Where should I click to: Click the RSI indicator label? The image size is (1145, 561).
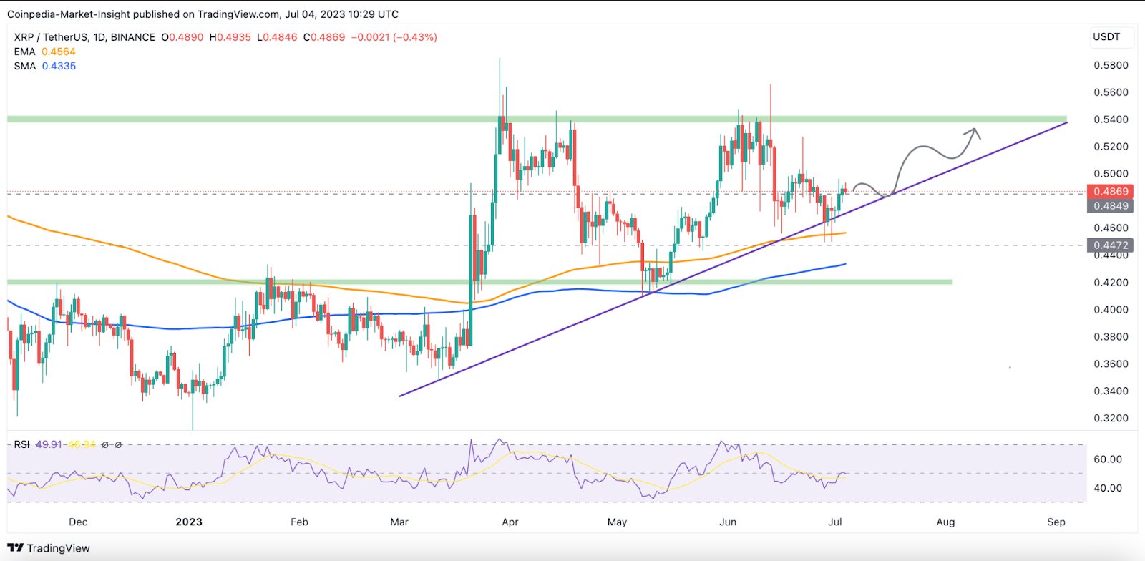[22, 444]
